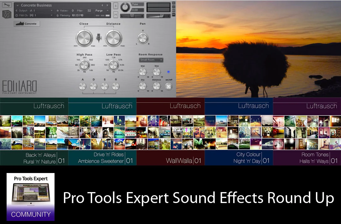Screen dimensions: 341x224
Task: Click the microphone icon between knobs
Action: click(x=99, y=38)
